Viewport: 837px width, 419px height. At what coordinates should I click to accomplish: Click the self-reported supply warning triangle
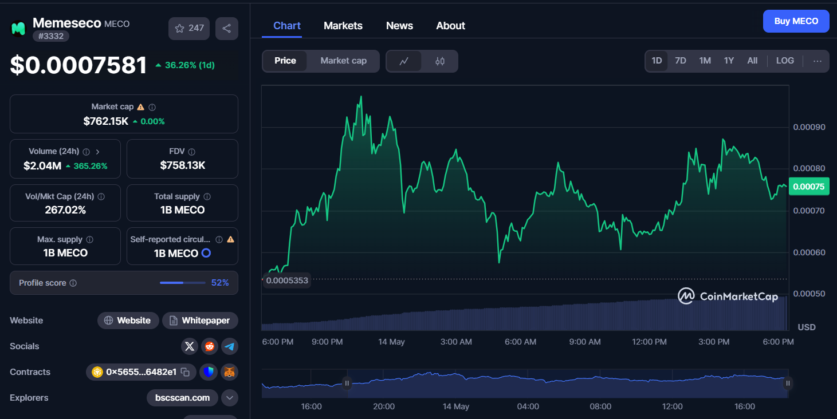point(230,239)
